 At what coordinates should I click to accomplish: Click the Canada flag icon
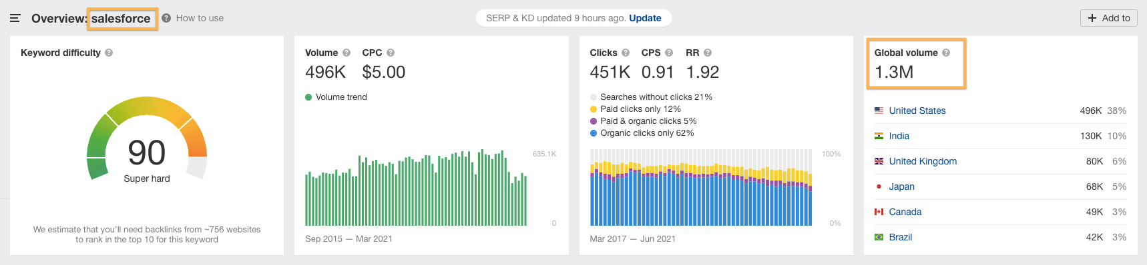coord(879,212)
